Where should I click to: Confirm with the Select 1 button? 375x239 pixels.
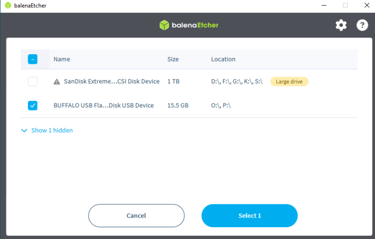(250, 216)
